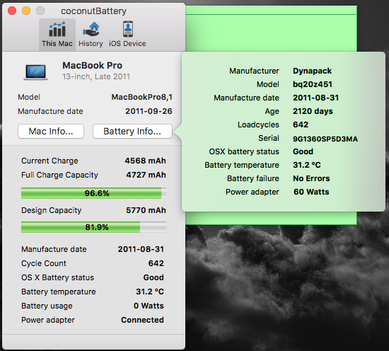Minimize the coconutBattery window
Screen dimensions: 389x351
26,11
